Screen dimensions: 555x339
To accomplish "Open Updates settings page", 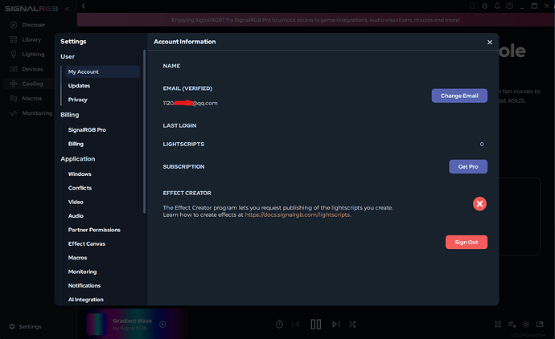I will click(79, 85).
